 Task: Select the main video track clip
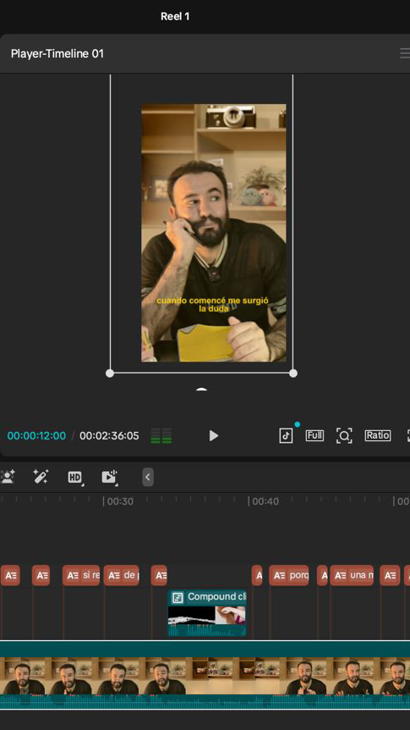(x=205, y=675)
